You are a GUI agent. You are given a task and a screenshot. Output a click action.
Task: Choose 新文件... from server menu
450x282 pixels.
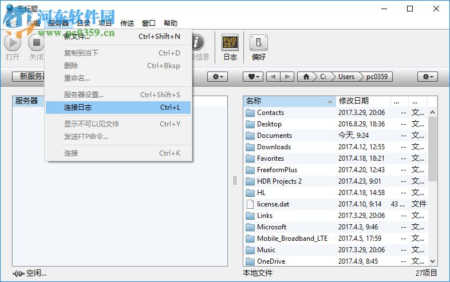tap(119, 37)
